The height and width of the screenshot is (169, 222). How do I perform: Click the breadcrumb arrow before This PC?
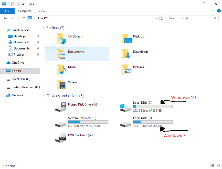click(35, 18)
